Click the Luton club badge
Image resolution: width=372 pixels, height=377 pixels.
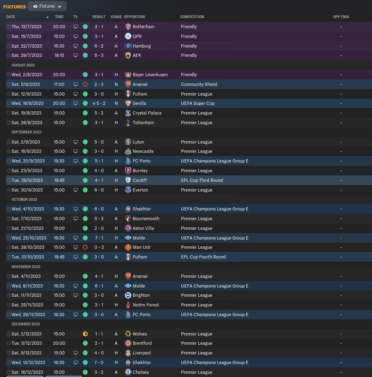[128, 142]
